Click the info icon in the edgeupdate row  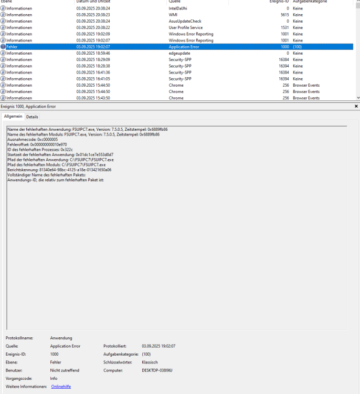point(3,53)
